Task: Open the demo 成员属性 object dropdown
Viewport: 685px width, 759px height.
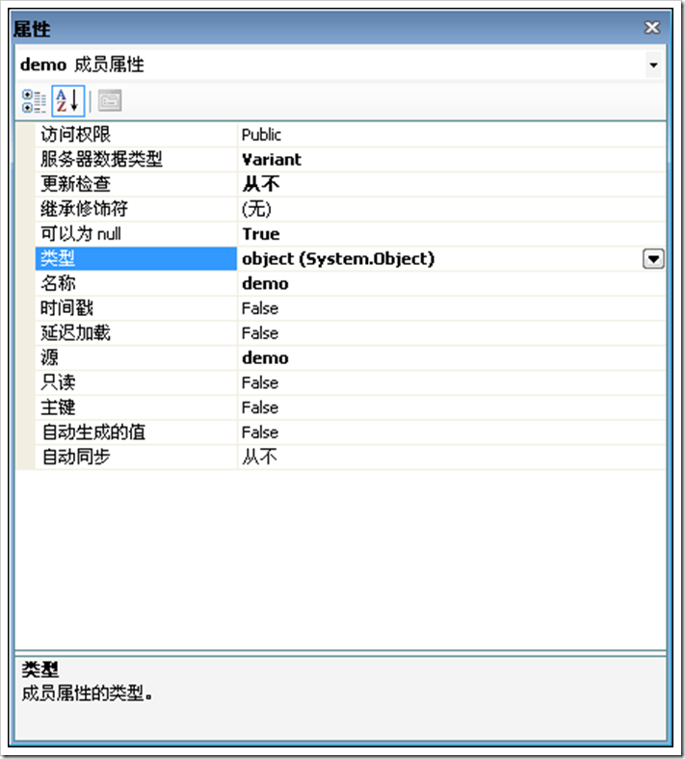Action: (653, 65)
